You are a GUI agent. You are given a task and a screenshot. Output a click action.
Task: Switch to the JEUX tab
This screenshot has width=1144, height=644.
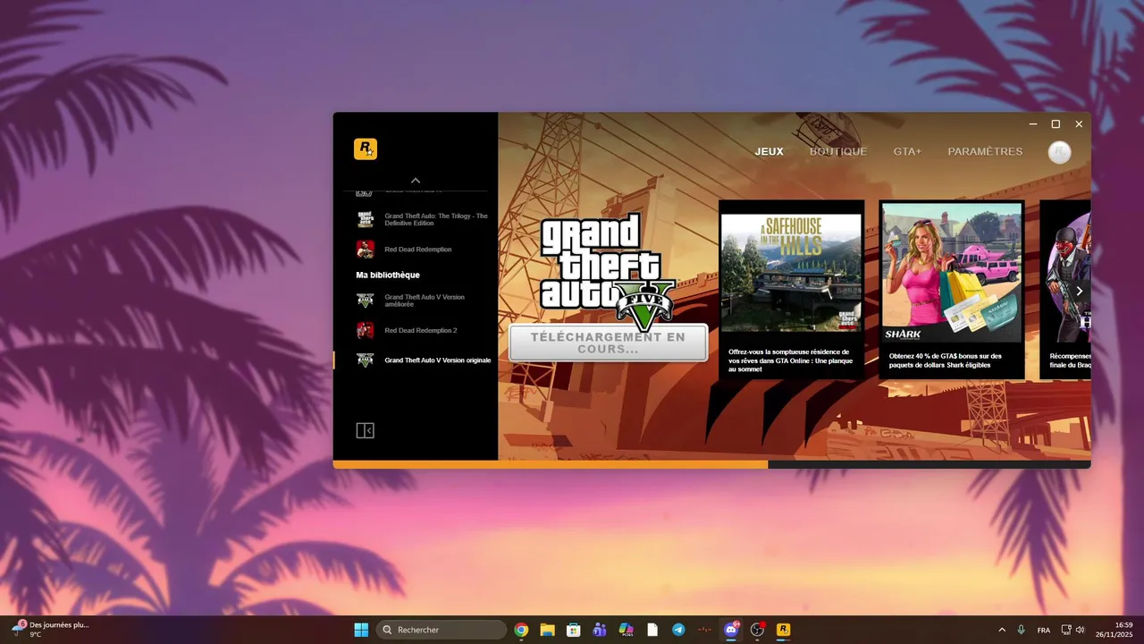[x=769, y=151]
